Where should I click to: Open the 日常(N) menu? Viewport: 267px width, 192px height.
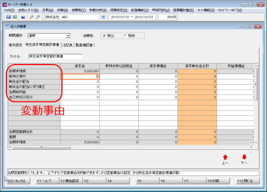tap(48, 10)
